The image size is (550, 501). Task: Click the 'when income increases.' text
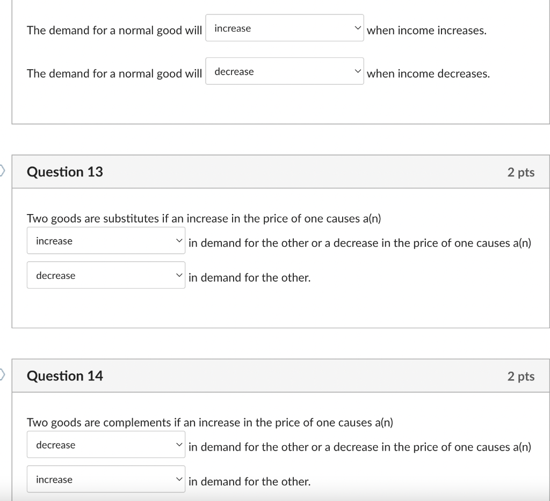(426, 31)
